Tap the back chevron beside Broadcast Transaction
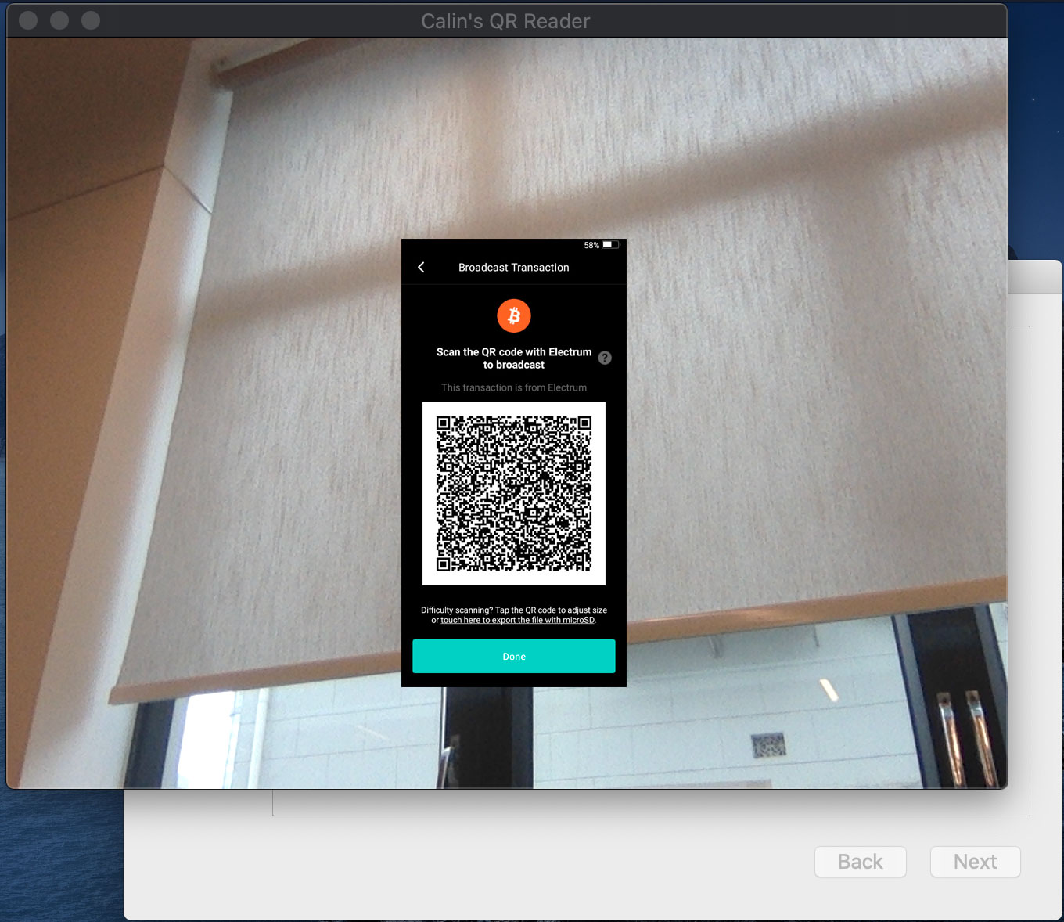Image resolution: width=1064 pixels, height=922 pixels. (421, 268)
